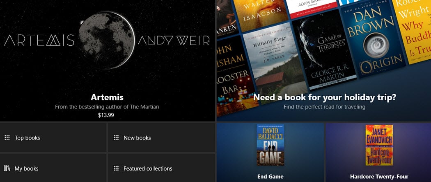431x182 pixels.
Task: Go to My books library
Action: [x=53, y=168]
